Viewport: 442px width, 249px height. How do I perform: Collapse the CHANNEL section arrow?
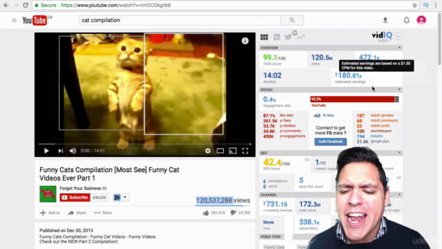(x=399, y=194)
